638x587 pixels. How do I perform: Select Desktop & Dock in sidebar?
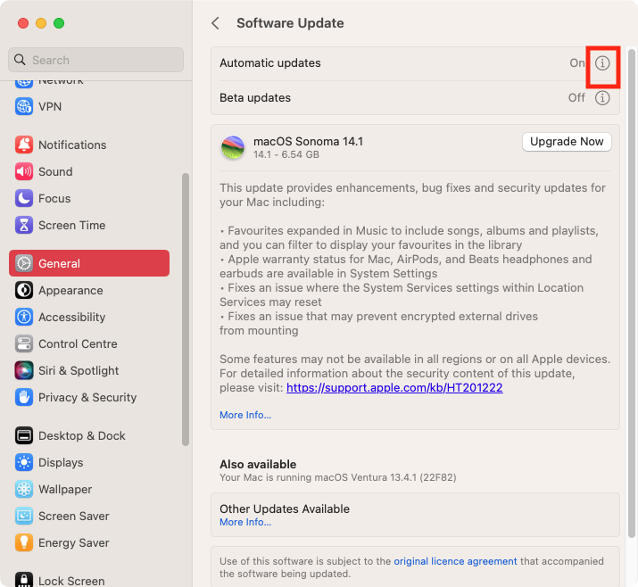tap(89, 435)
